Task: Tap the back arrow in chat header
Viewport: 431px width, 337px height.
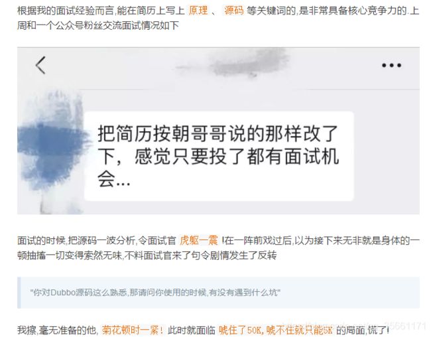Action: click(x=40, y=65)
